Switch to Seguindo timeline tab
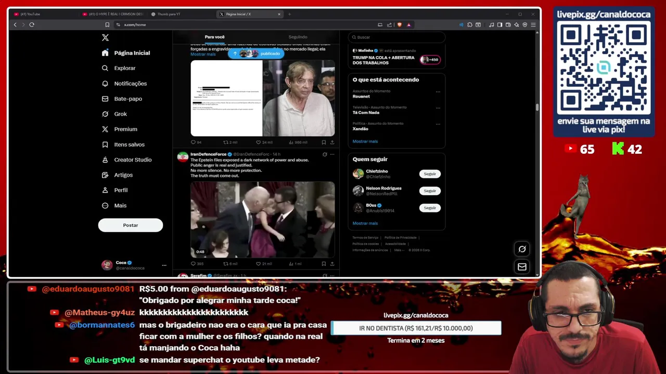The width and height of the screenshot is (666, 374). point(298,37)
